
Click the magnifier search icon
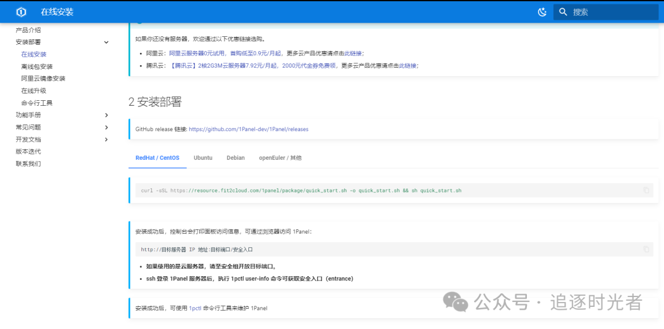563,12
